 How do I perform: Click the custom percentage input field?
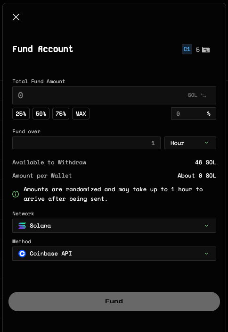194,114
